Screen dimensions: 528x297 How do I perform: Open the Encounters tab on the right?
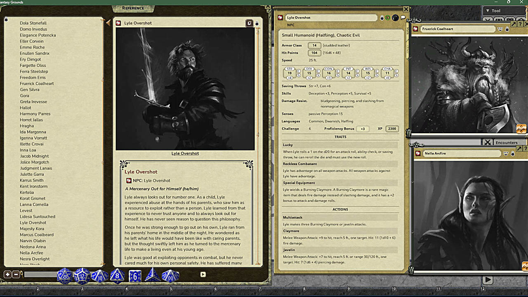click(507, 142)
